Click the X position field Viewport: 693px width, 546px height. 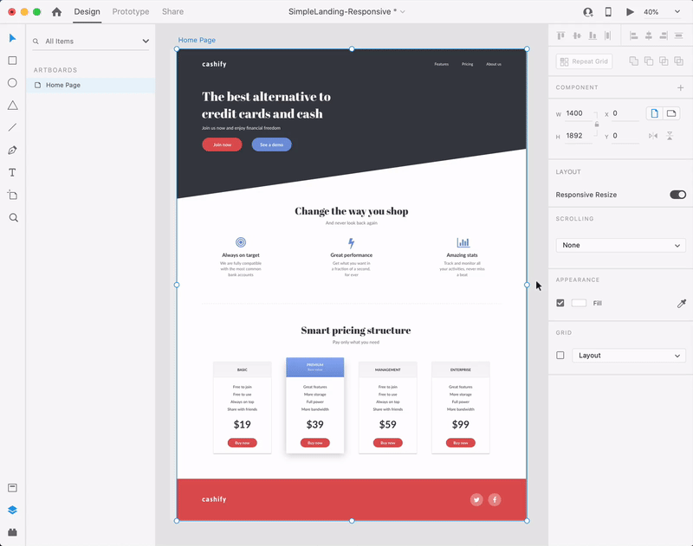tap(625, 113)
